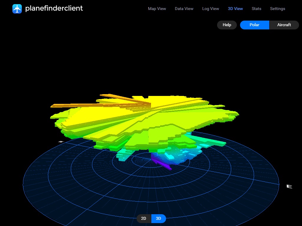
Task: Click the purple low-altitude spike in the plot
Action: [162, 164]
